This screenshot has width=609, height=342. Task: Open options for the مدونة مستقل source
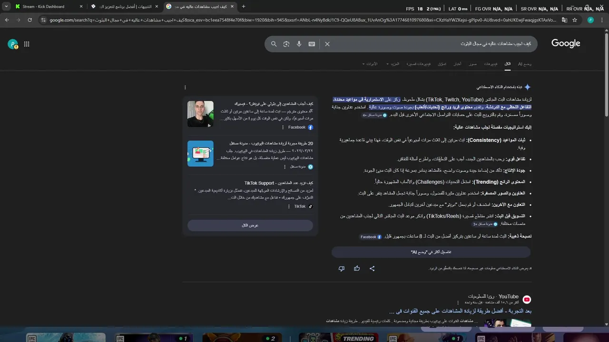point(285,167)
